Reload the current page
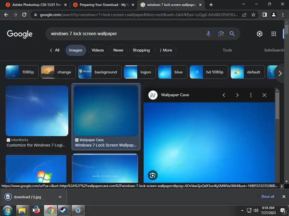 pyautogui.click(x=24, y=15)
